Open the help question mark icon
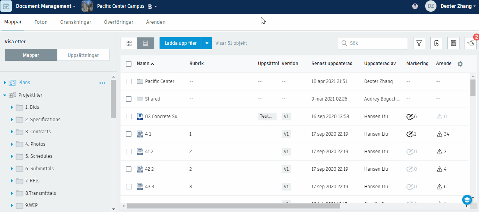Image resolution: width=479 pixels, height=212 pixels. coord(415,6)
